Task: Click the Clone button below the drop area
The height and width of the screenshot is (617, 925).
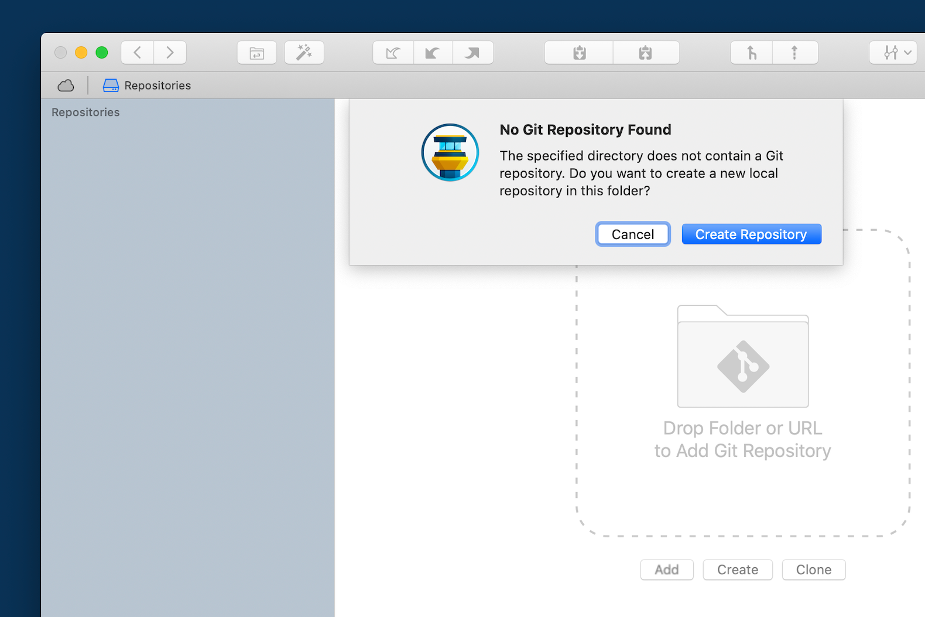Action: click(x=813, y=570)
